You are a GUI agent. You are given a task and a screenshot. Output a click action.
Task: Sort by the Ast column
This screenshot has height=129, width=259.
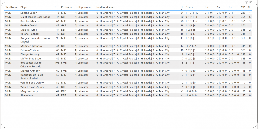[219, 7]
